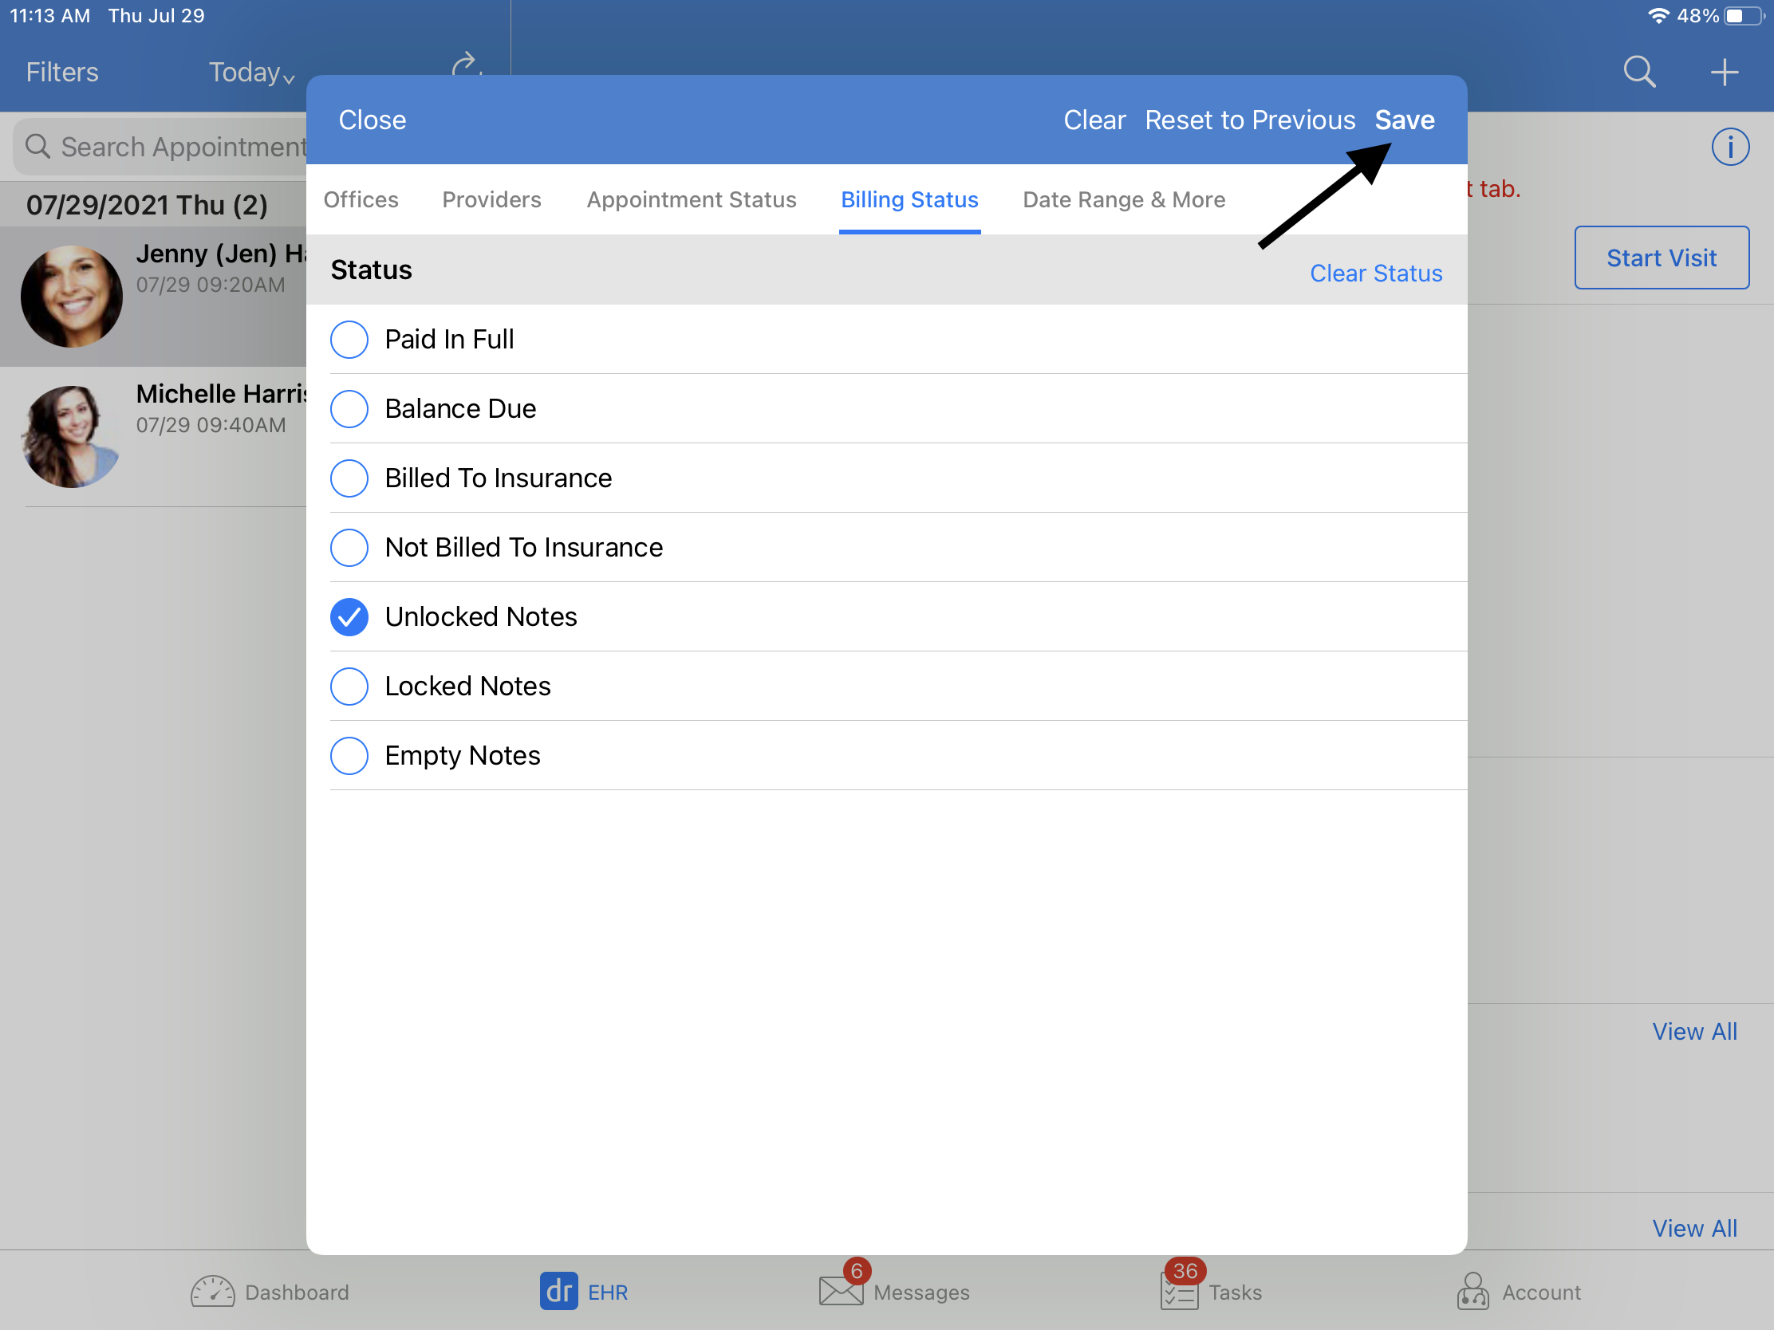Tap the Search Appointments icon

pyautogui.click(x=43, y=147)
